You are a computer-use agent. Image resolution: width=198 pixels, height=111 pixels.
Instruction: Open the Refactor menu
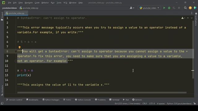coord(45,3)
